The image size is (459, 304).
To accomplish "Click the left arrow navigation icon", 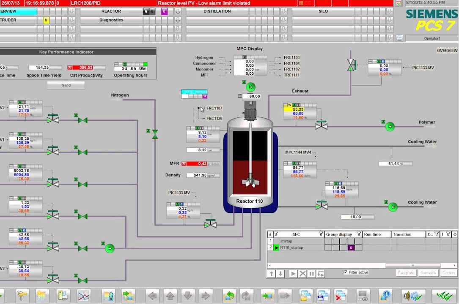I will 153,296.
